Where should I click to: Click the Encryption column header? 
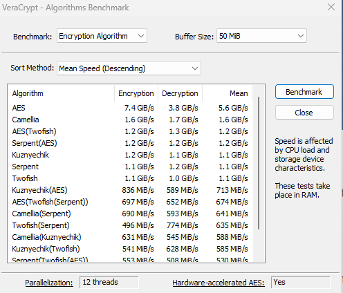click(136, 93)
